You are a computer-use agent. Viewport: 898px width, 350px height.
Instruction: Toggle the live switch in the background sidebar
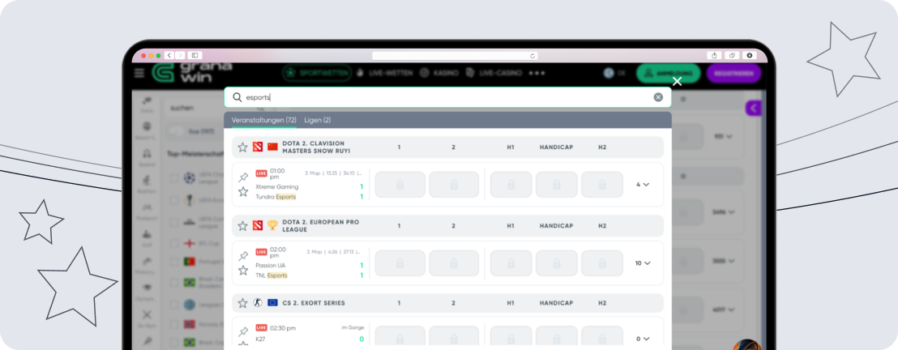(177, 132)
